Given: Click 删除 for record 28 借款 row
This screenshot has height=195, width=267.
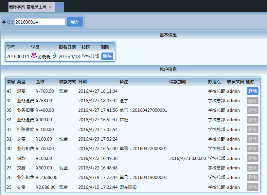Looking at the screenshot, I should 252,158.
